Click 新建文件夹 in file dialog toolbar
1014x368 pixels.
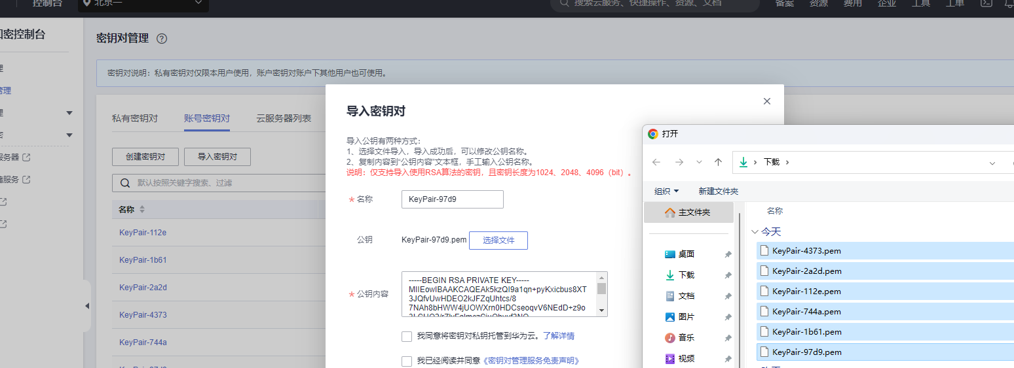click(719, 192)
